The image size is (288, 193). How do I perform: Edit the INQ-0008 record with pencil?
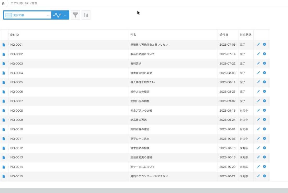coord(258,110)
